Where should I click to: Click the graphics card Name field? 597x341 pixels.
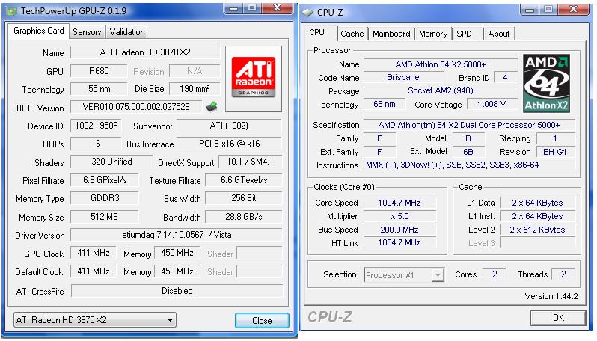[145, 52]
